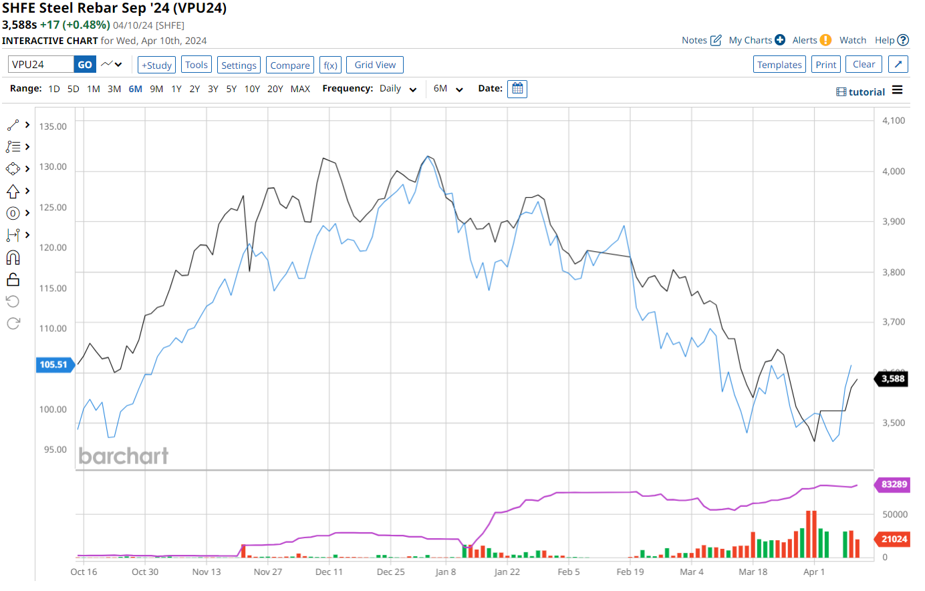Switch range to 5Y
This screenshot has width=925, height=591.
(231, 89)
